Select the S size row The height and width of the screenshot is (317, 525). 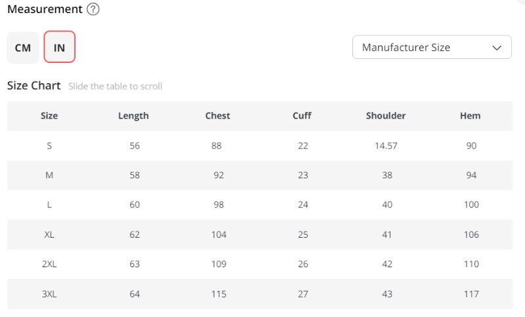pyautogui.click(x=49, y=146)
